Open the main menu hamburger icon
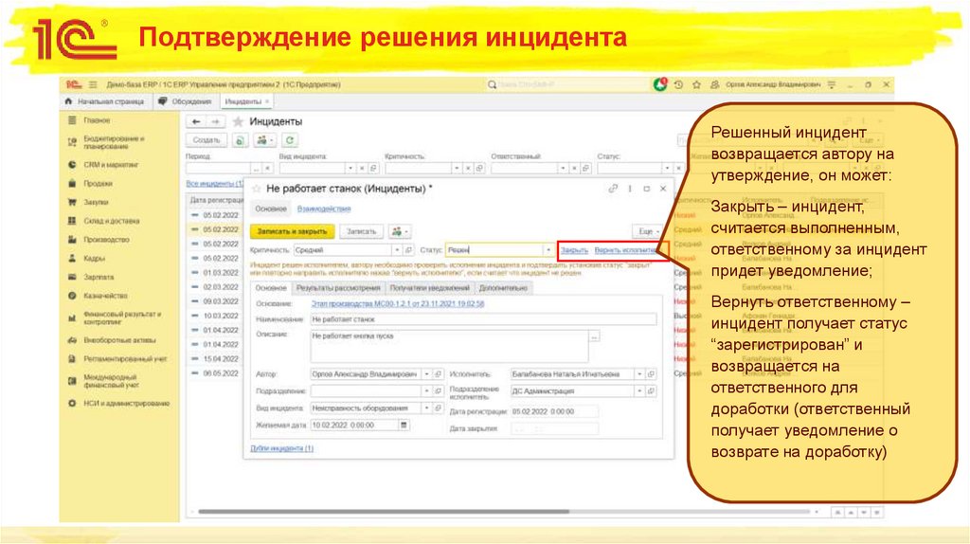This screenshot has width=970, height=544. coord(93,84)
